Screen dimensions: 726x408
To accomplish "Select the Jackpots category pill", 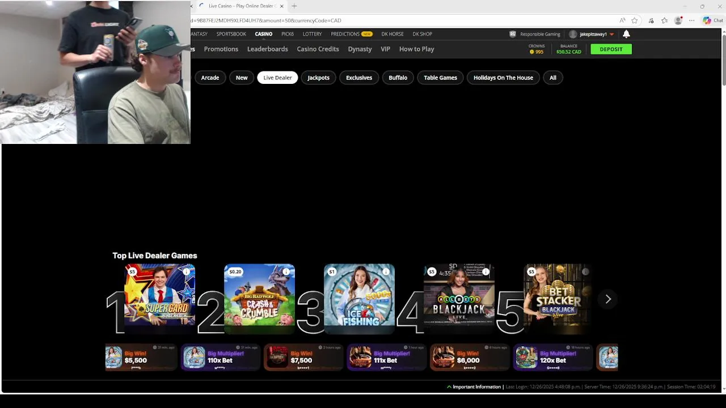I will click(318, 78).
